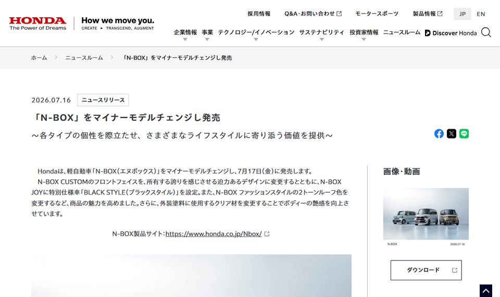Open Q&A・お問い合わせ link

click(x=313, y=14)
